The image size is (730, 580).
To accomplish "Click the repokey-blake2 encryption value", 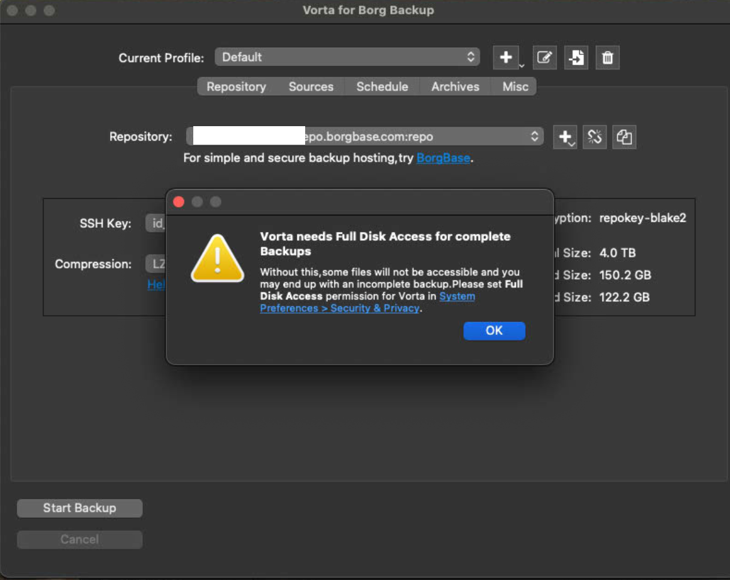I will click(x=643, y=218).
